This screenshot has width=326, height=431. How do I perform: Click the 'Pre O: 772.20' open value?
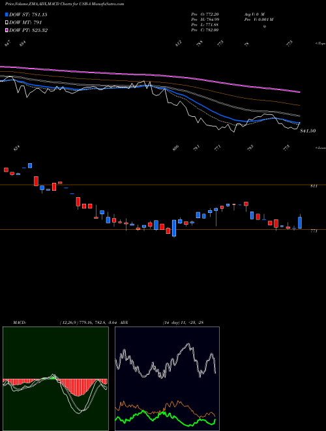(205, 14)
